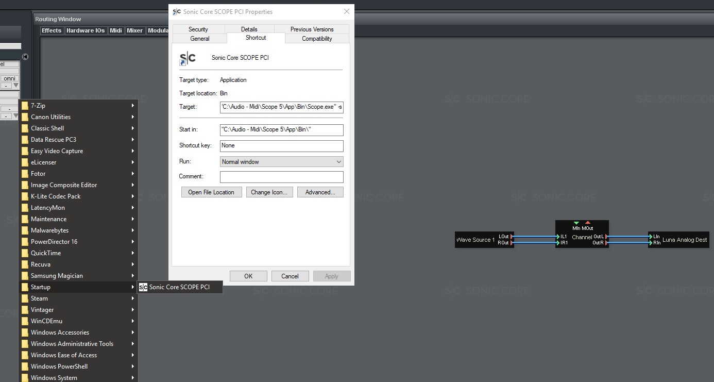Switch to the Security tab
Image resolution: width=714 pixels, height=382 pixels.
tap(198, 29)
